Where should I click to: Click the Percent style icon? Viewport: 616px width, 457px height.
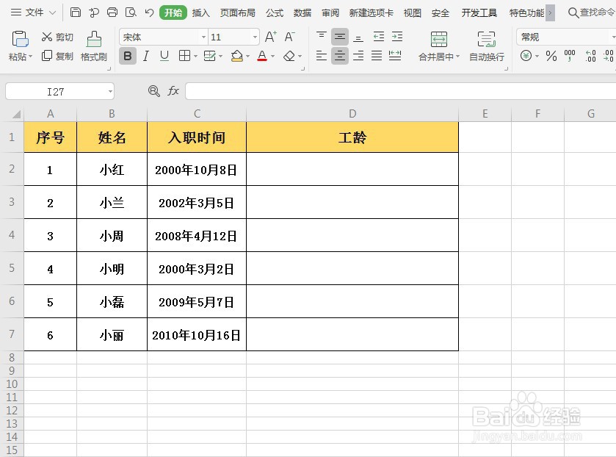click(x=551, y=56)
